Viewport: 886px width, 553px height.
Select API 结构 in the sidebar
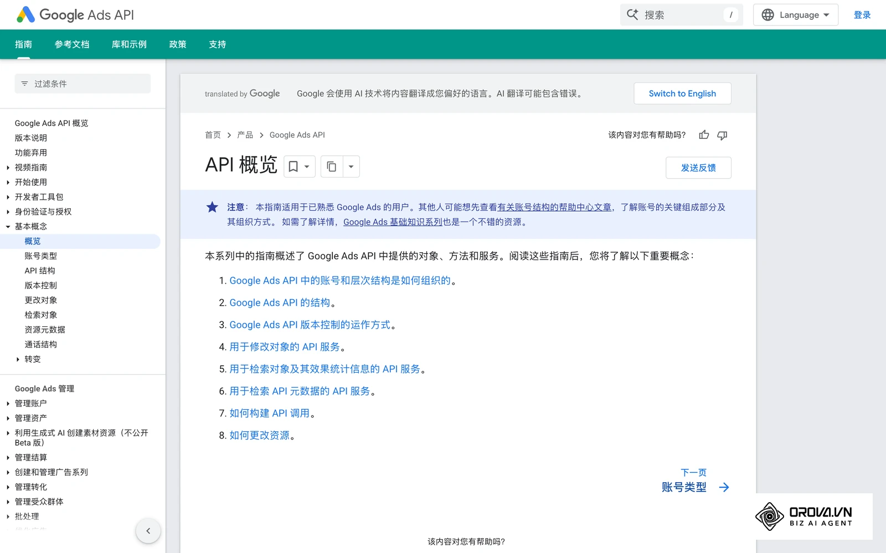point(40,271)
